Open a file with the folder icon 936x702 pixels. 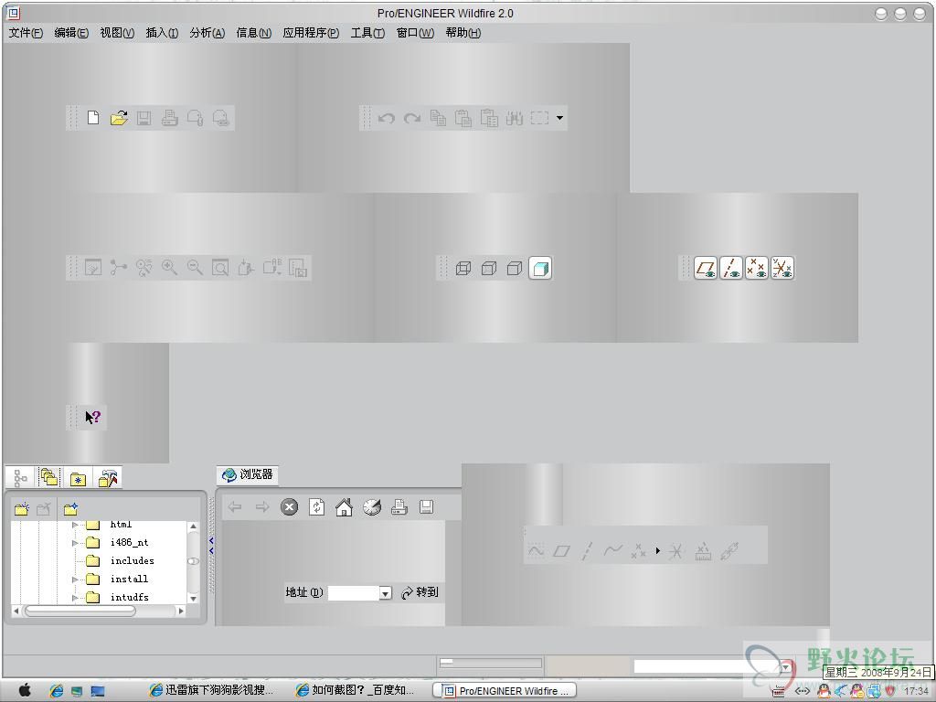tap(119, 118)
